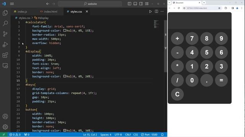The height and width of the screenshot is (137, 245).
Task: Change indentation via Spaces: 4
Action: [x=106, y=135]
